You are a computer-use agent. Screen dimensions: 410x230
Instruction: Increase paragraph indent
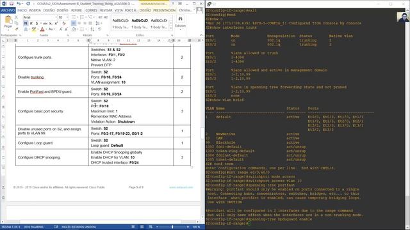coord(106,17)
